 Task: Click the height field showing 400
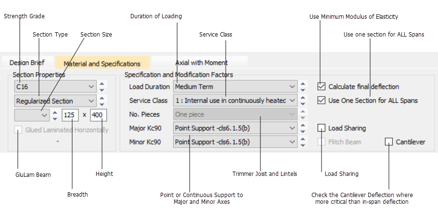click(x=98, y=115)
